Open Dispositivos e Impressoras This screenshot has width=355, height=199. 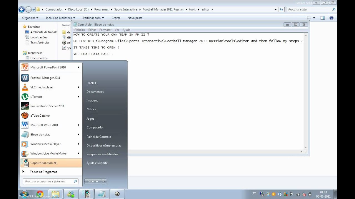pyautogui.click(x=104, y=145)
